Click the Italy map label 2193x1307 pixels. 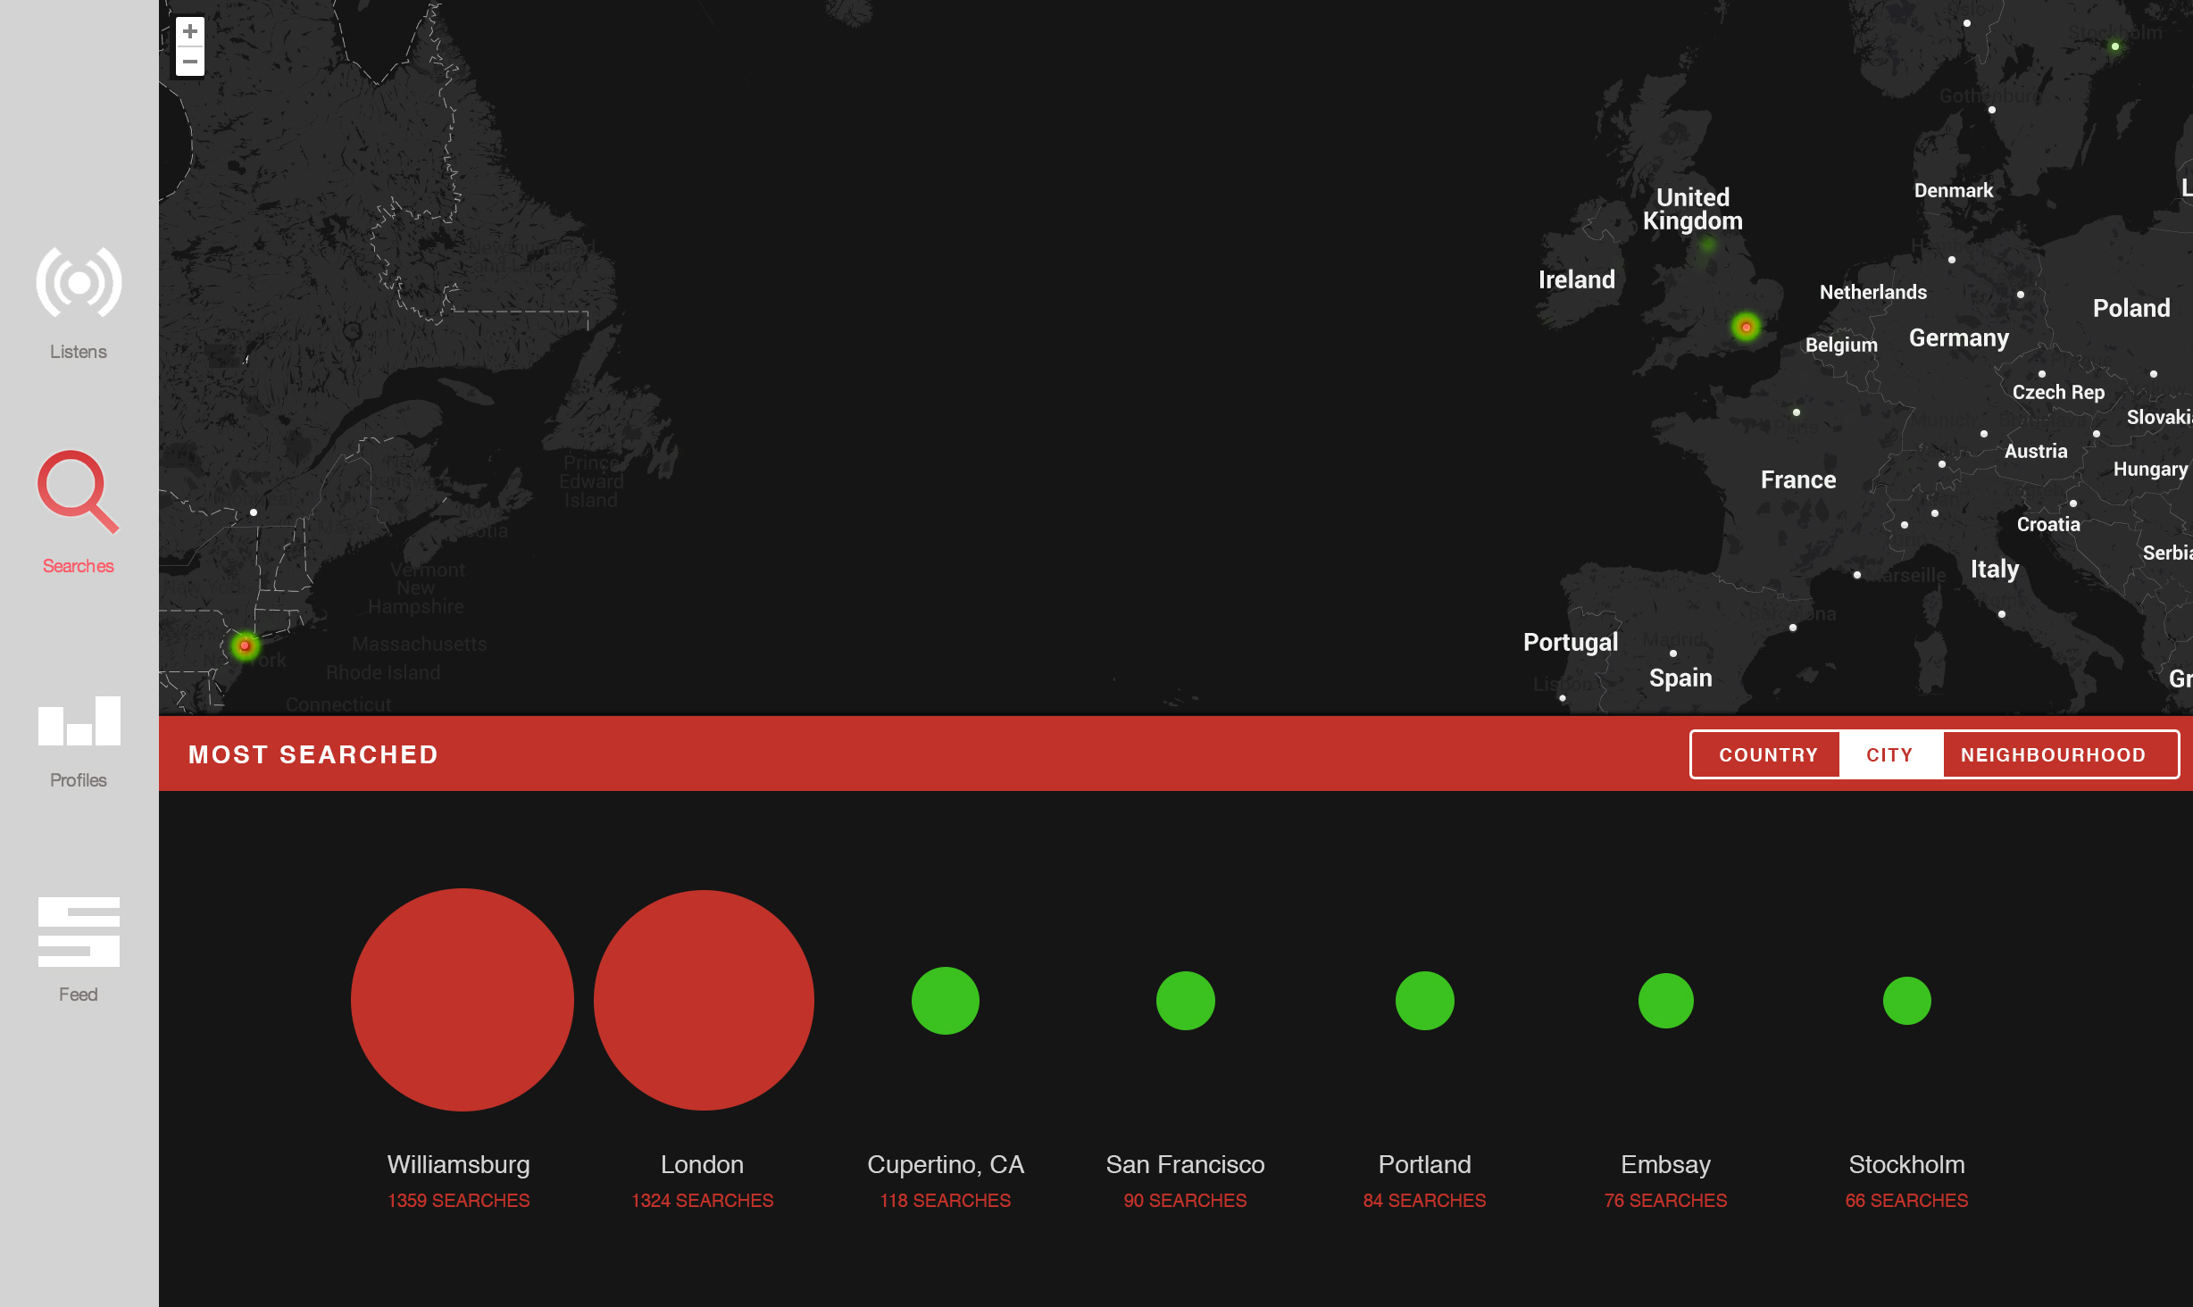(1995, 570)
